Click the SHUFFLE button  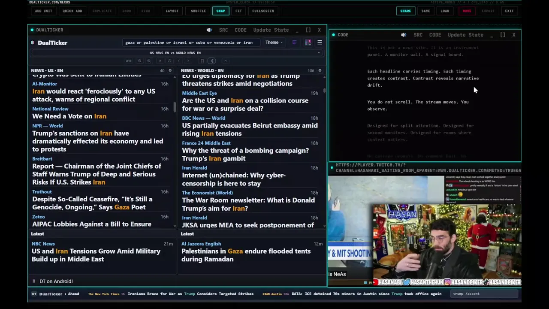[198, 11]
